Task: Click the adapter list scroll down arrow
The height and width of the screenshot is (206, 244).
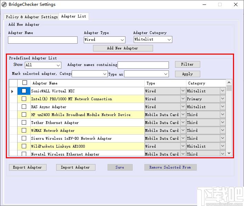Action: (229, 153)
